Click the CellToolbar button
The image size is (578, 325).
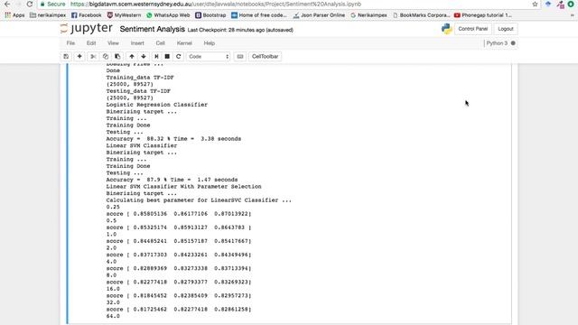coord(265,56)
